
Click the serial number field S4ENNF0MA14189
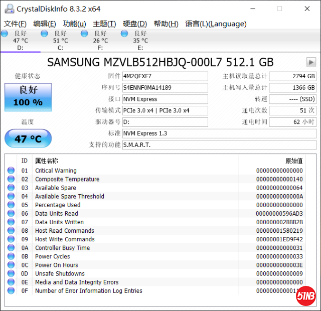(x=165, y=88)
